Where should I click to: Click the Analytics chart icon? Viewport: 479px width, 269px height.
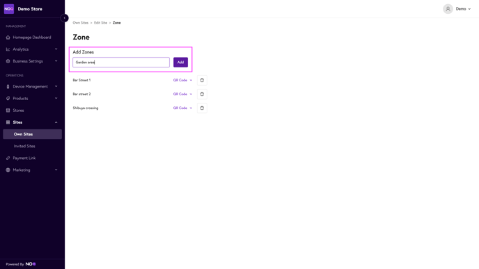(x=8, y=49)
